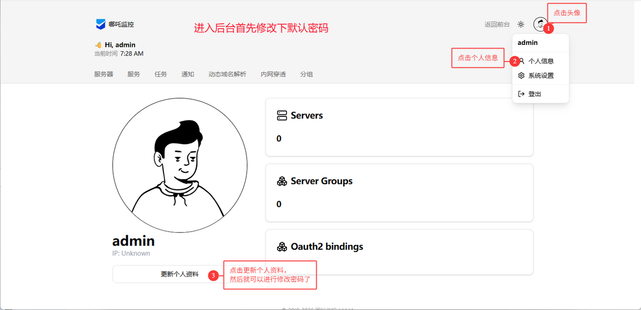Switch to the 服务器 tab

click(x=104, y=74)
